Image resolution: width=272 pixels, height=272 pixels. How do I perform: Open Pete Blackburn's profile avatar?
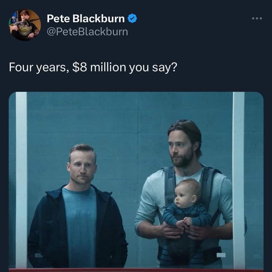[25, 25]
